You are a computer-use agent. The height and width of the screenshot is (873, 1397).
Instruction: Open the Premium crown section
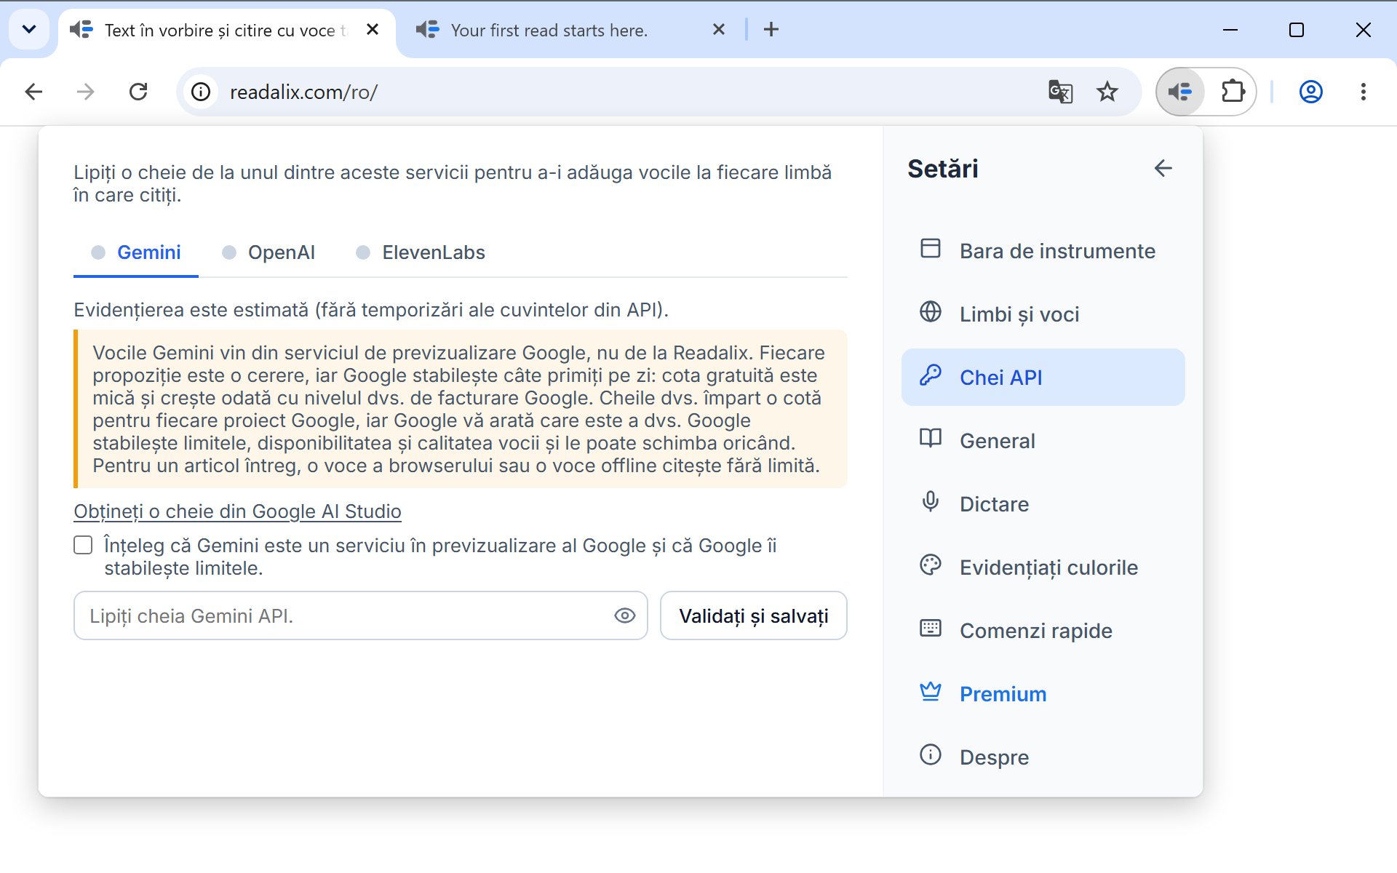point(1043,694)
